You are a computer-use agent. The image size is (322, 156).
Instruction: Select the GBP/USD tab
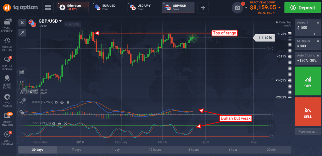pyautogui.click(x=178, y=8)
